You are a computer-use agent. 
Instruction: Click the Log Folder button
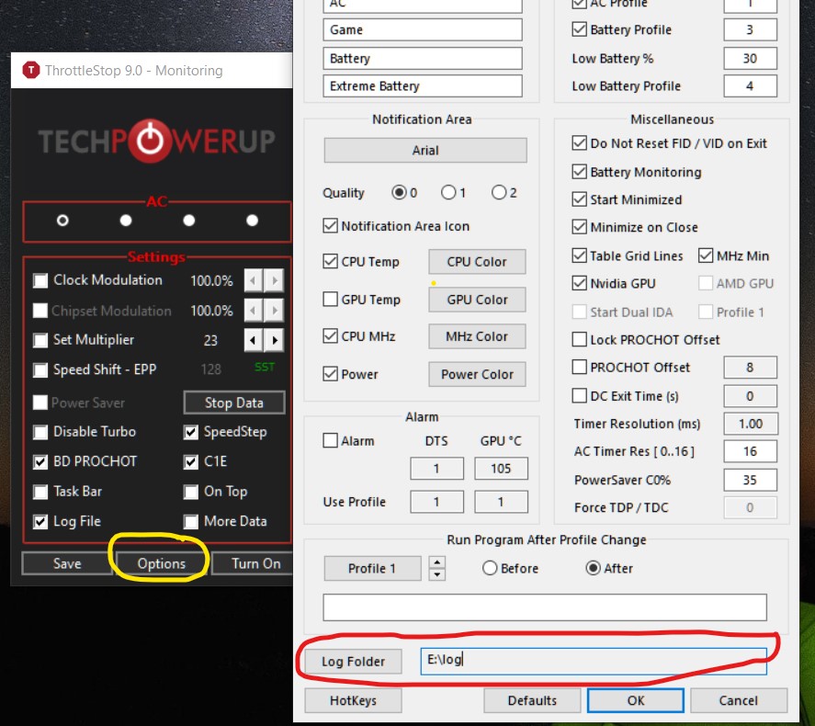click(353, 662)
